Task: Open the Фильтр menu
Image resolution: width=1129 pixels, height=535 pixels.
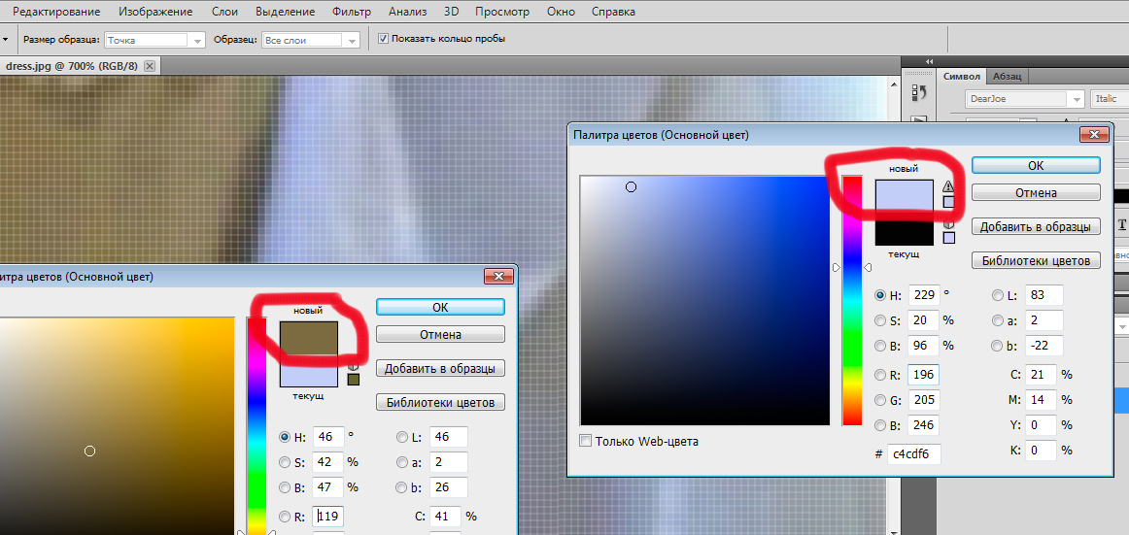Action: pyautogui.click(x=352, y=12)
